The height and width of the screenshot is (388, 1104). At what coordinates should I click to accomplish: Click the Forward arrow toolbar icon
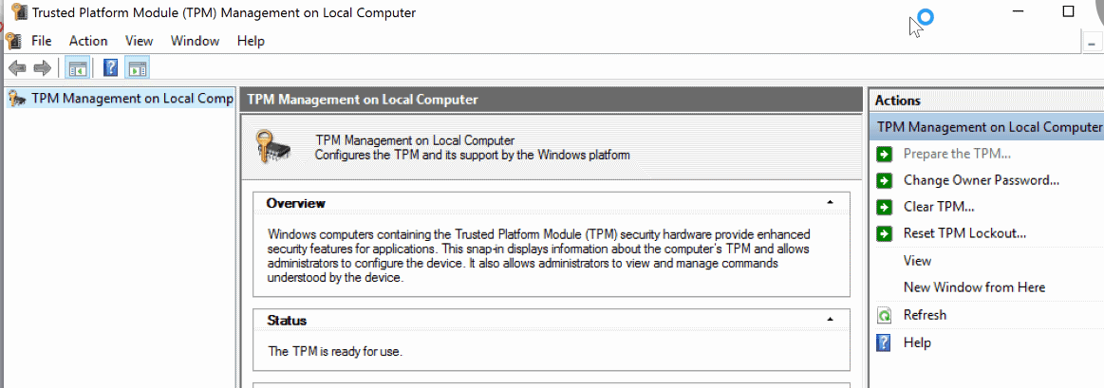pos(43,68)
